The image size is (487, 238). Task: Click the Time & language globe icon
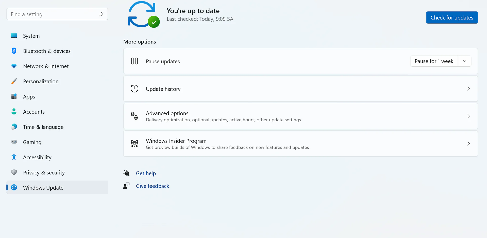coord(14,127)
